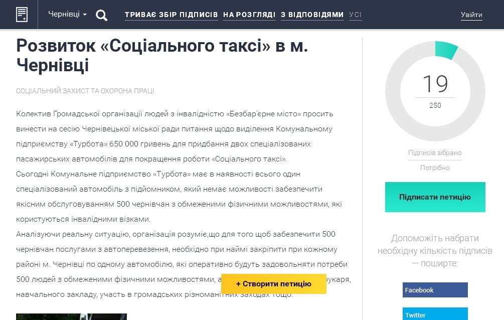Click the Twitter share button

tap(434, 314)
